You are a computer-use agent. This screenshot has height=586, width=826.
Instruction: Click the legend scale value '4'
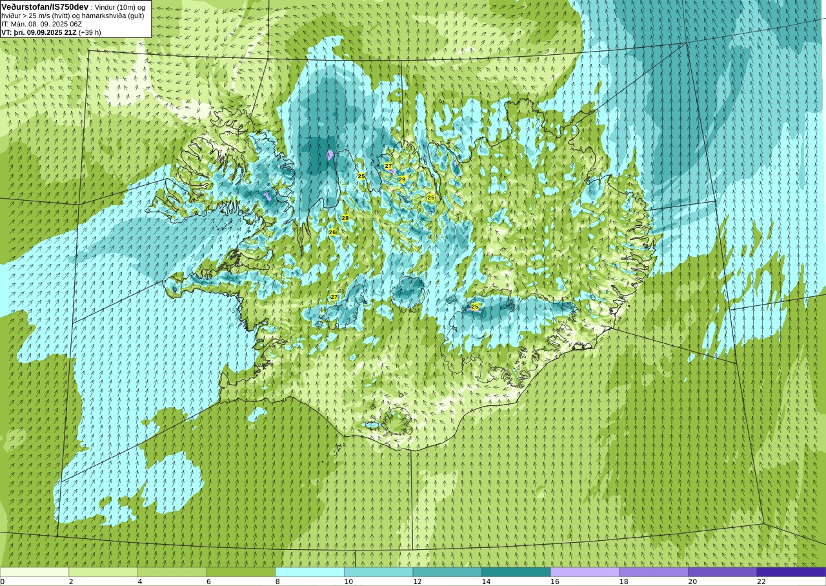click(140, 581)
